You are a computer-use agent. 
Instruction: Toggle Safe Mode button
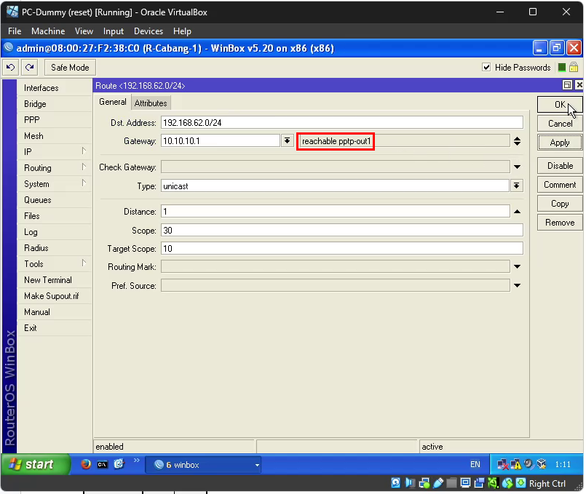[70, 68]
